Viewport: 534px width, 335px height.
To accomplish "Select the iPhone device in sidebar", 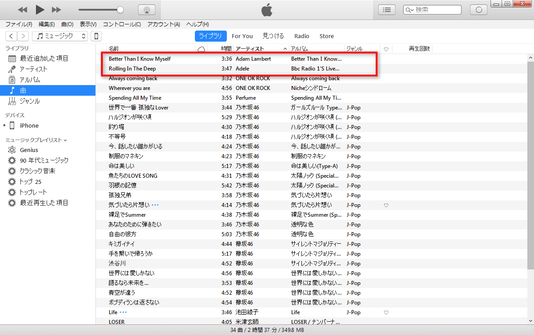I will (x=29, y=125).
